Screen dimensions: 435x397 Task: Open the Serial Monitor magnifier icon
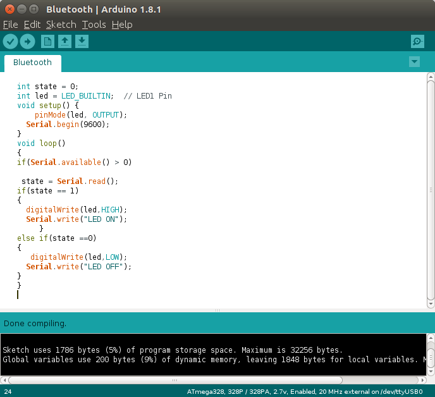(x=417, y=42)
